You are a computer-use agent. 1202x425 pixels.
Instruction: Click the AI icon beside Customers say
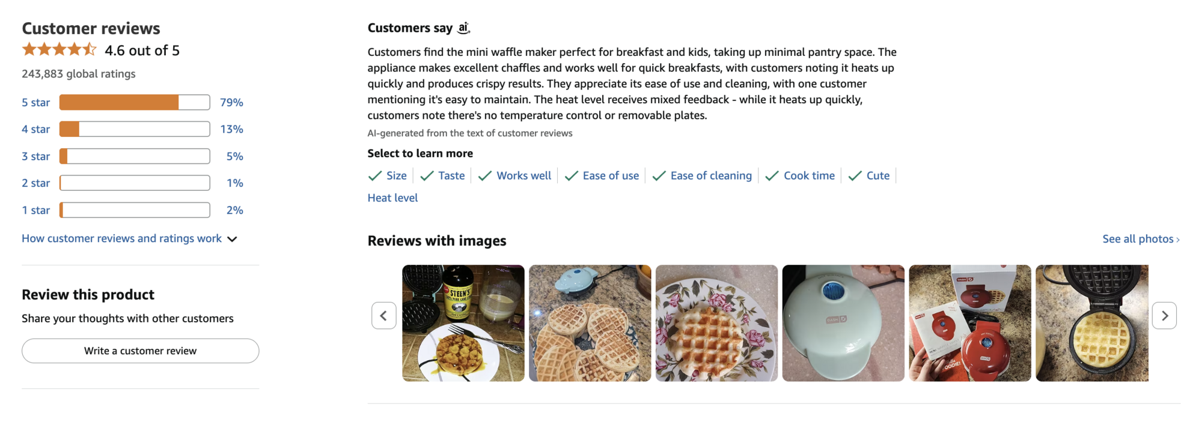pyautogui.click(x=463, y=28)
